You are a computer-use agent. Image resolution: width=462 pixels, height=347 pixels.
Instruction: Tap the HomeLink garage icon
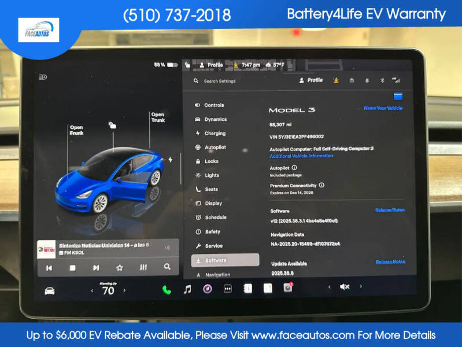[352, 80]
